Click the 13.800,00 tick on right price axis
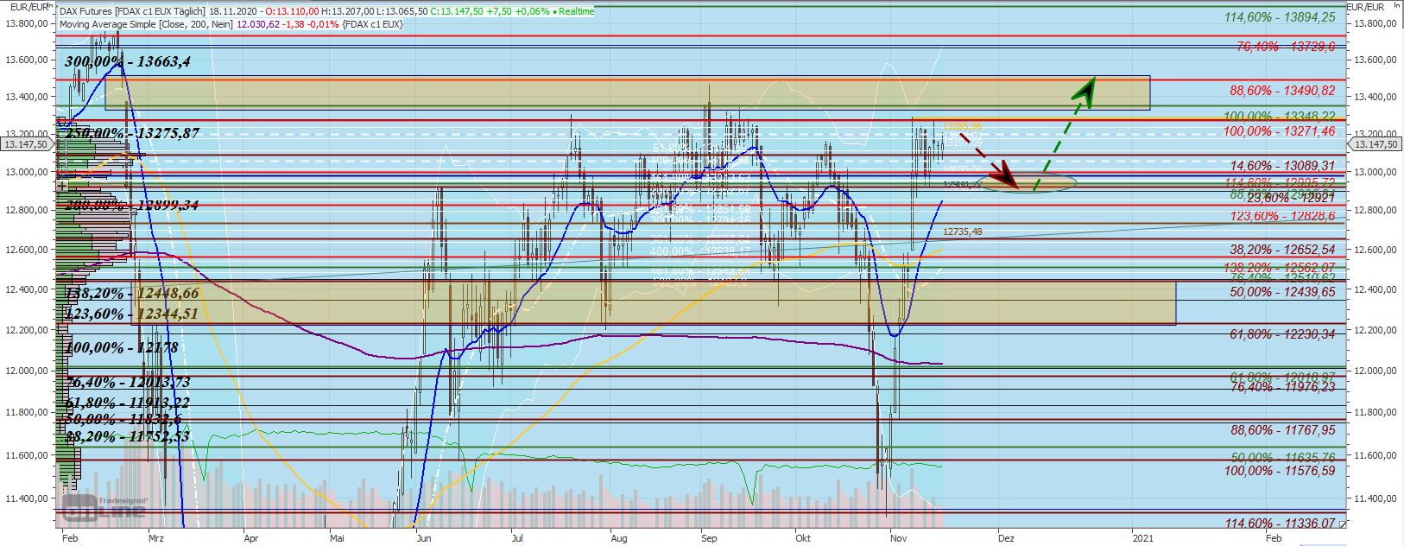 click(x=1376, y=22)
